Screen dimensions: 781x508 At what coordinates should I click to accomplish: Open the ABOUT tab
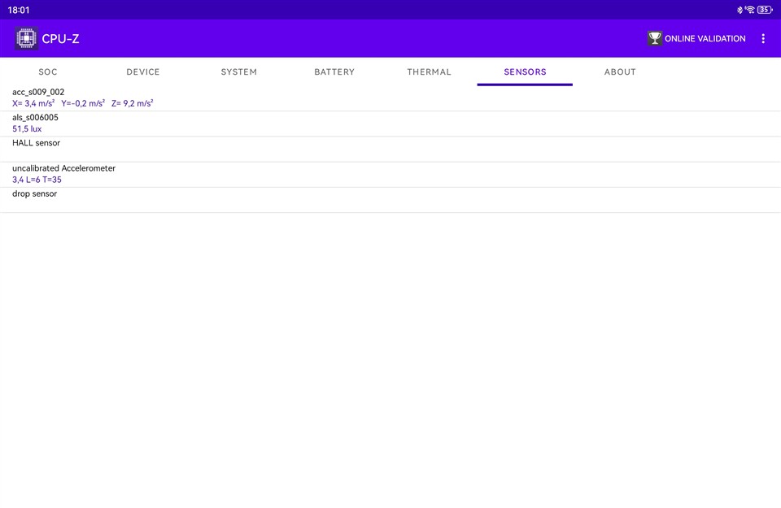point(620,72)
